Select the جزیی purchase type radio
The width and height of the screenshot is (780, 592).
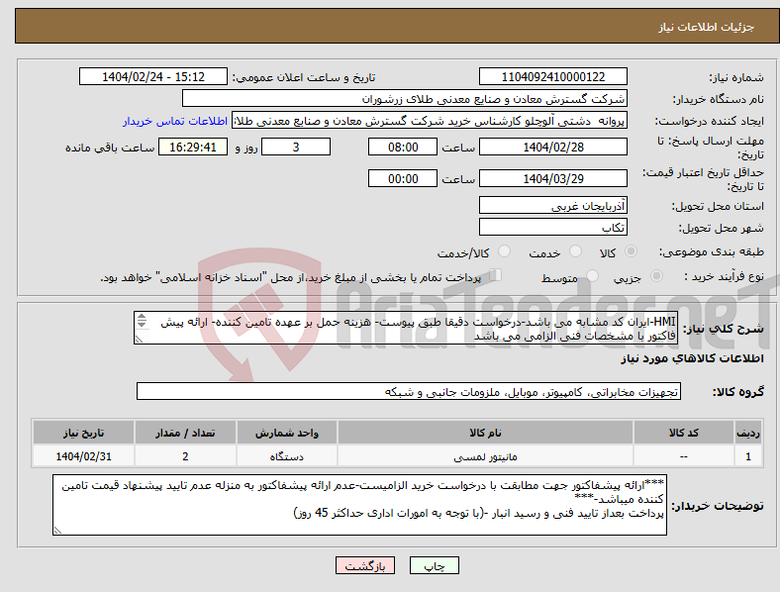656,275
